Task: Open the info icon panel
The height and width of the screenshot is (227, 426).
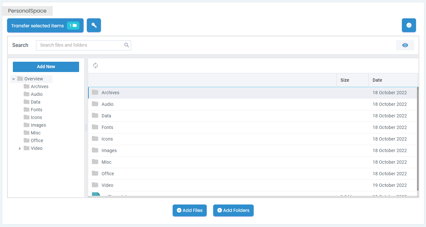Action: [409, 25]
